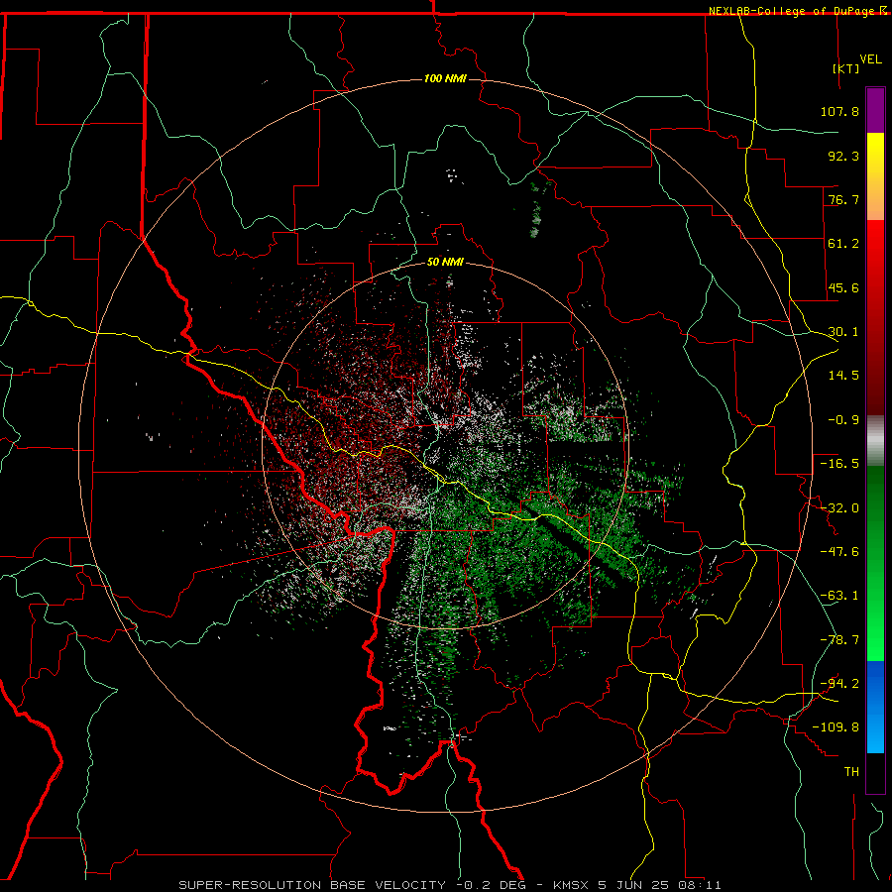Click the VEL legend title
The image size is (892, 892).
pos(870,59)
